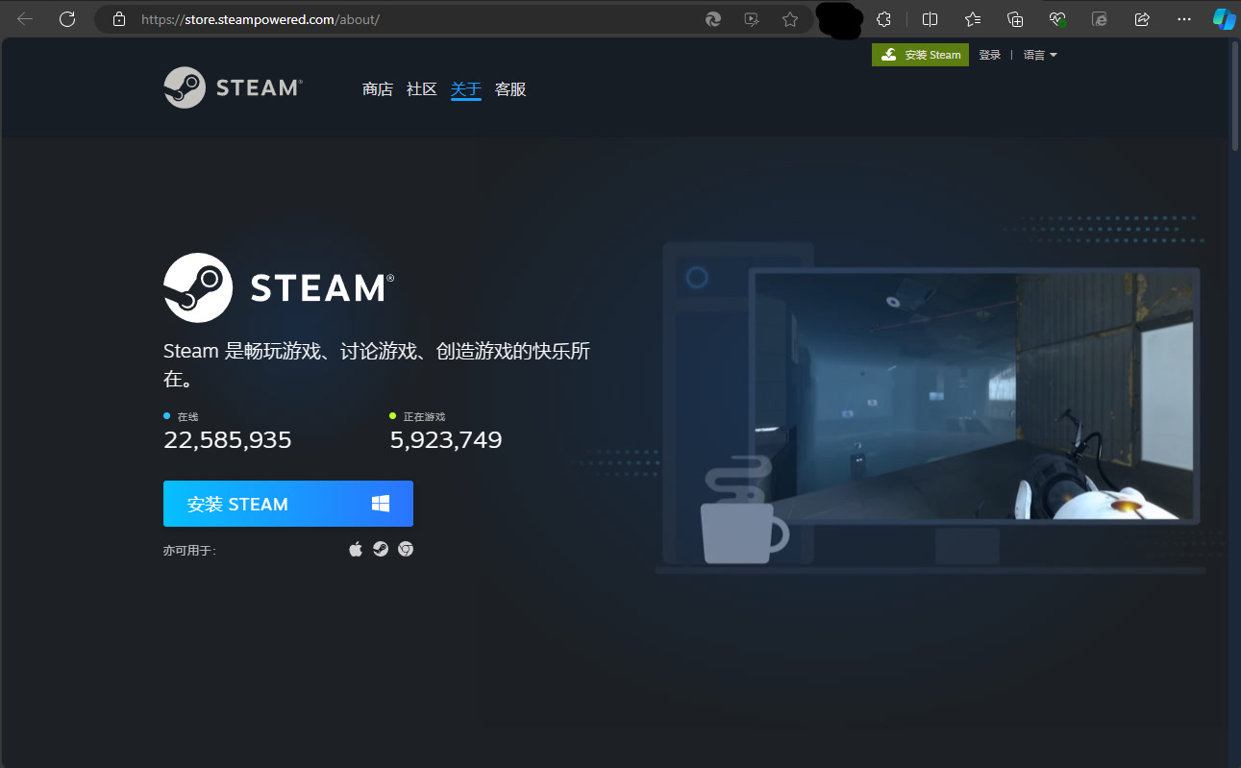Click the blue 安装 STEAM install button

pos(287,503)
